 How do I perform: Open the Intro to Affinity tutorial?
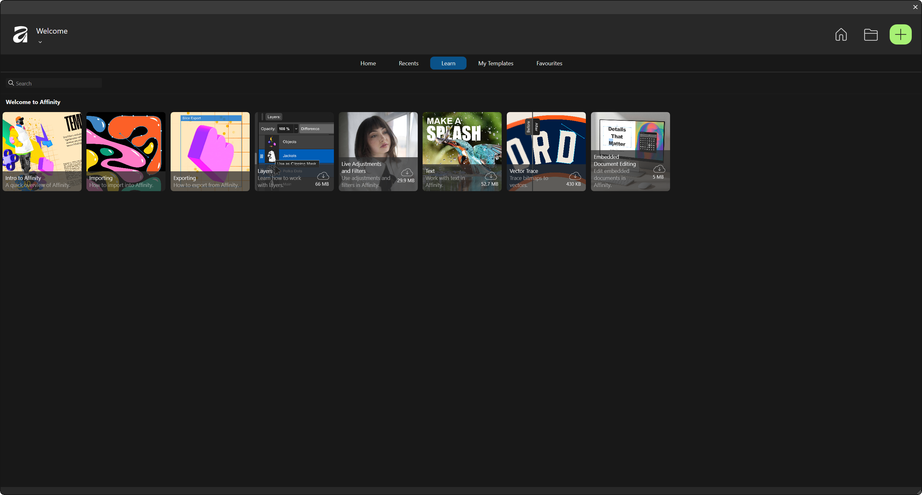coord(42,151)
